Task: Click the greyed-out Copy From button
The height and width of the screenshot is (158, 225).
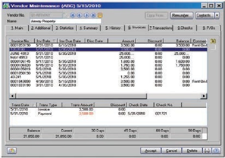Action: [x=156, y=16]
